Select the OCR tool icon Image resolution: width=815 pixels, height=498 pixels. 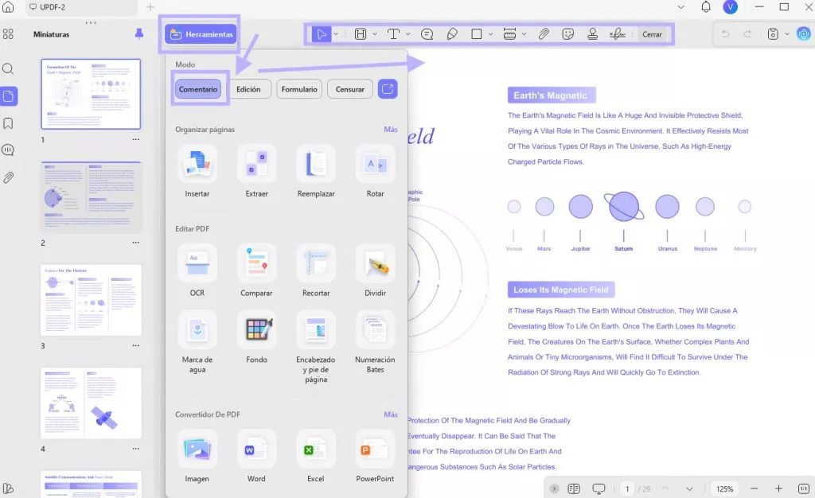[197, 263]
